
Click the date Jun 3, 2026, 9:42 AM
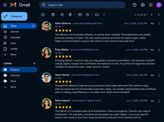(x=137, y=75)
